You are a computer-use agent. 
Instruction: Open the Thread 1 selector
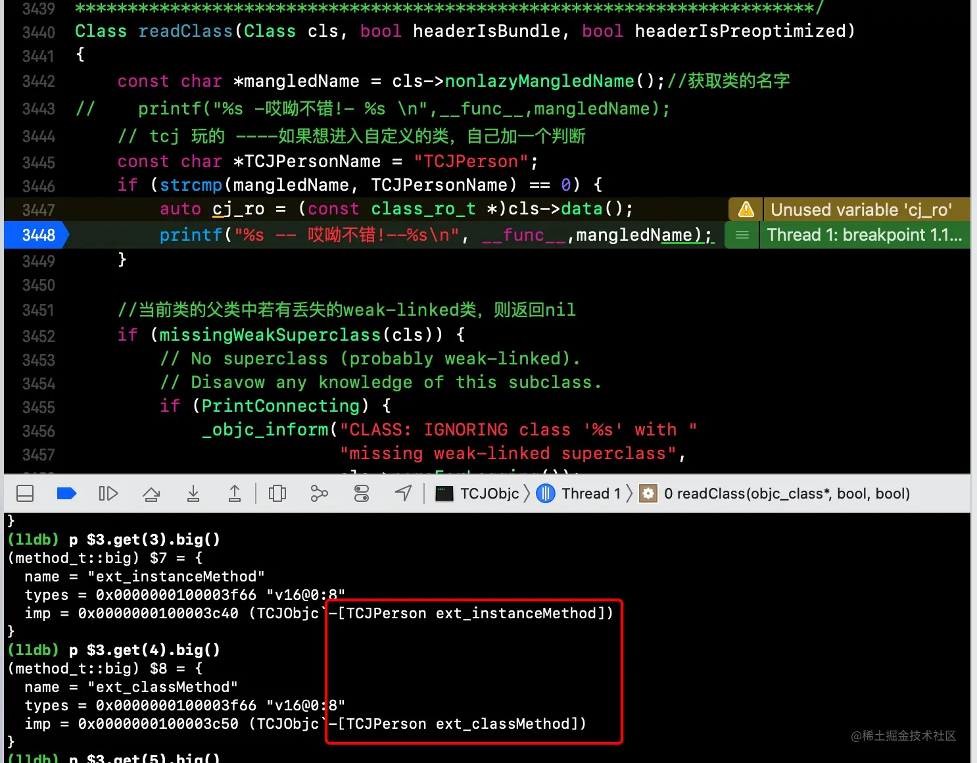coord(579,493)
